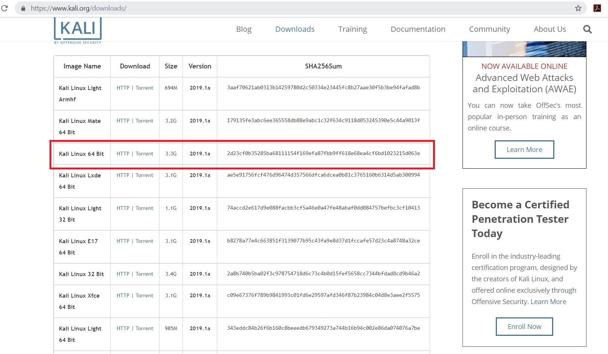Download Kali Linux E17 64 Bit via HTTP
Screen dimensions: 608x354
point(123,241)
